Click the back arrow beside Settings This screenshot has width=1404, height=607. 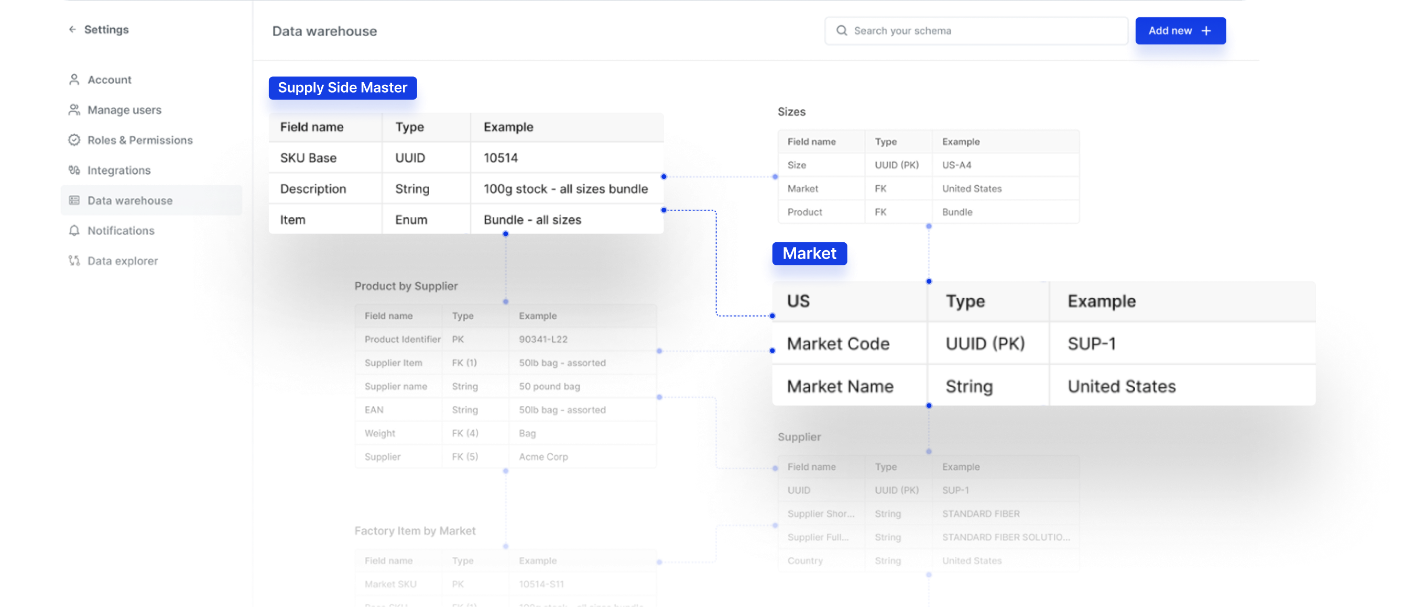tap(72, 29)
